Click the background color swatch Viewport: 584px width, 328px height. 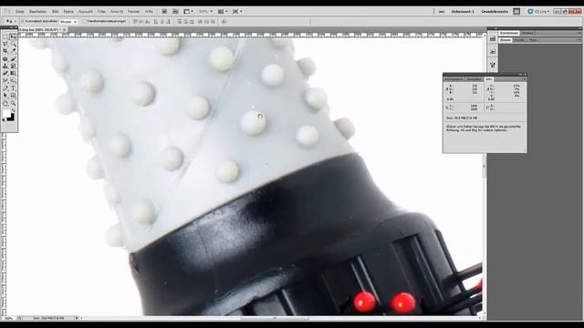11,118
